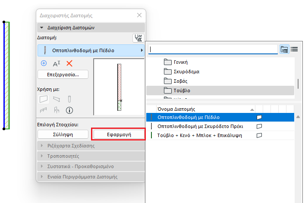Click wall icon of Οπτοπλινθοδομή με Πέδιλο row
This screenshot has height=203, width=305.
coord(259,117)
